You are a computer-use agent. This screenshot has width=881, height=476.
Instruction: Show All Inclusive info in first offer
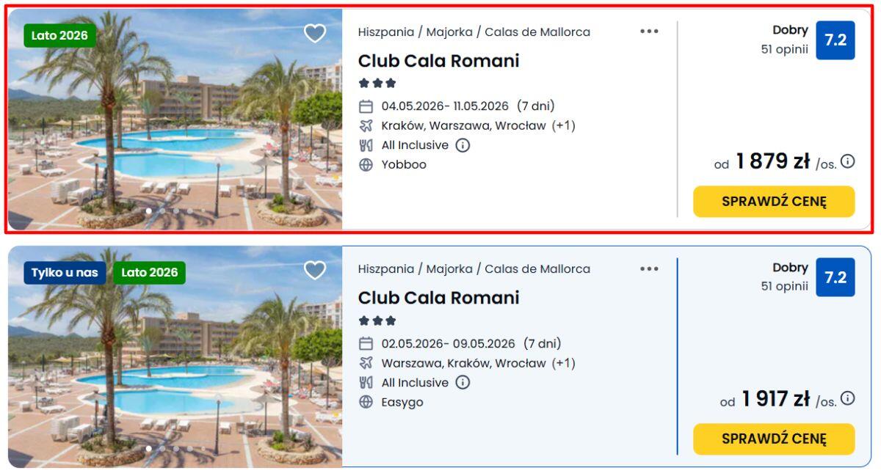click(x=463, y=145)
